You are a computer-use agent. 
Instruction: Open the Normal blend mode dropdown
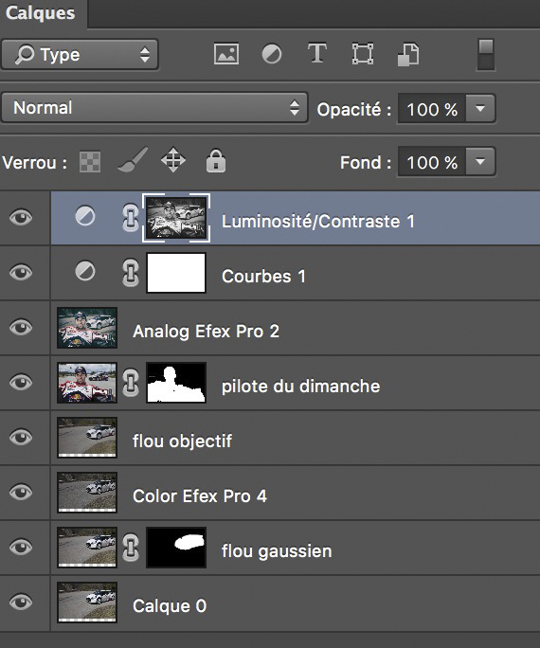(x=155, y=108)
